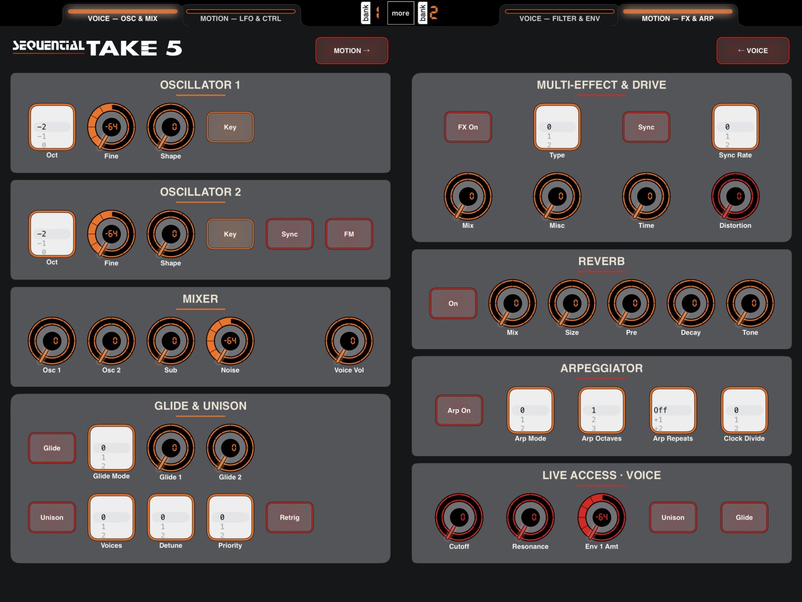
Task: Select the Voice Vol knob
Action: 349,341
